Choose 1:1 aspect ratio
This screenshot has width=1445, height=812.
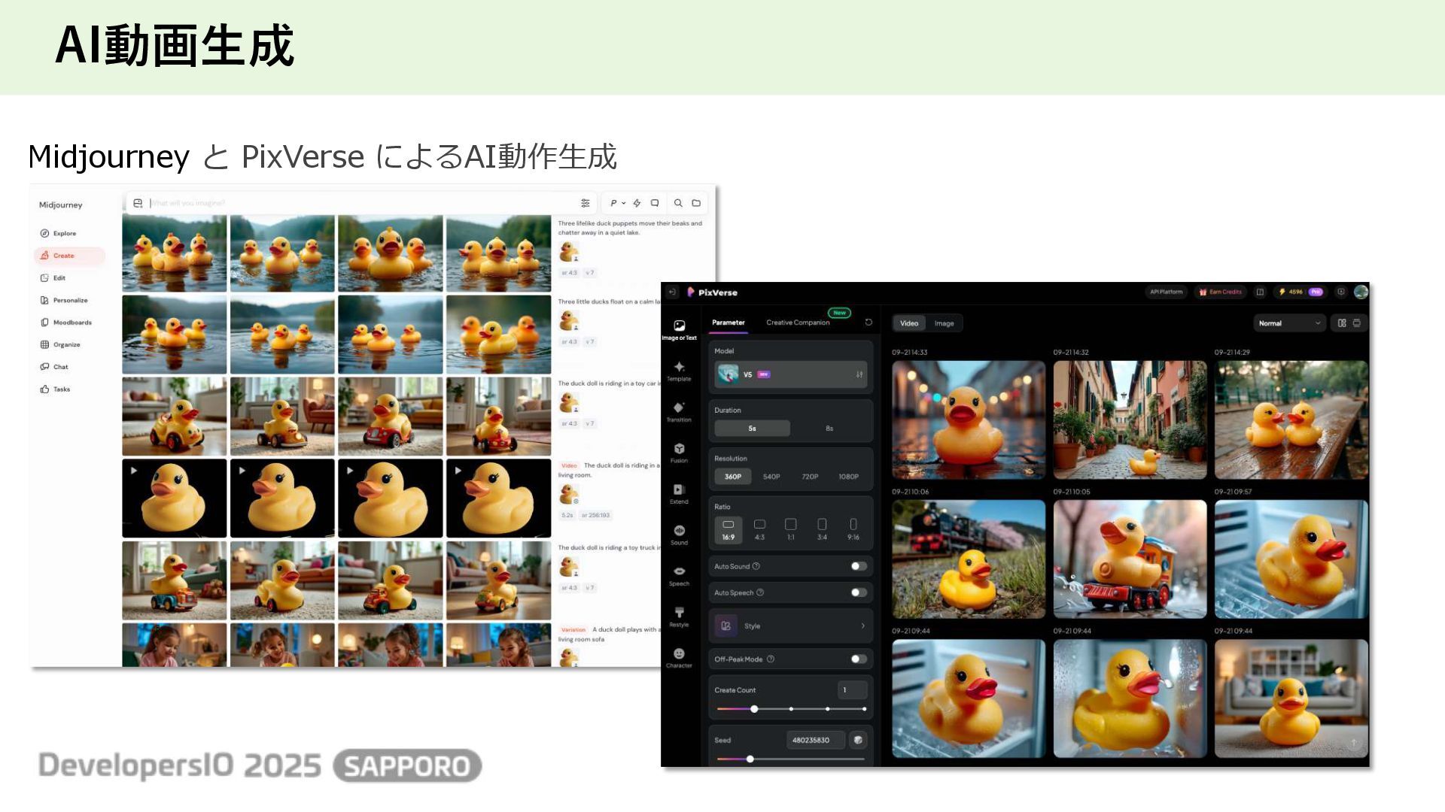[790, 529]
